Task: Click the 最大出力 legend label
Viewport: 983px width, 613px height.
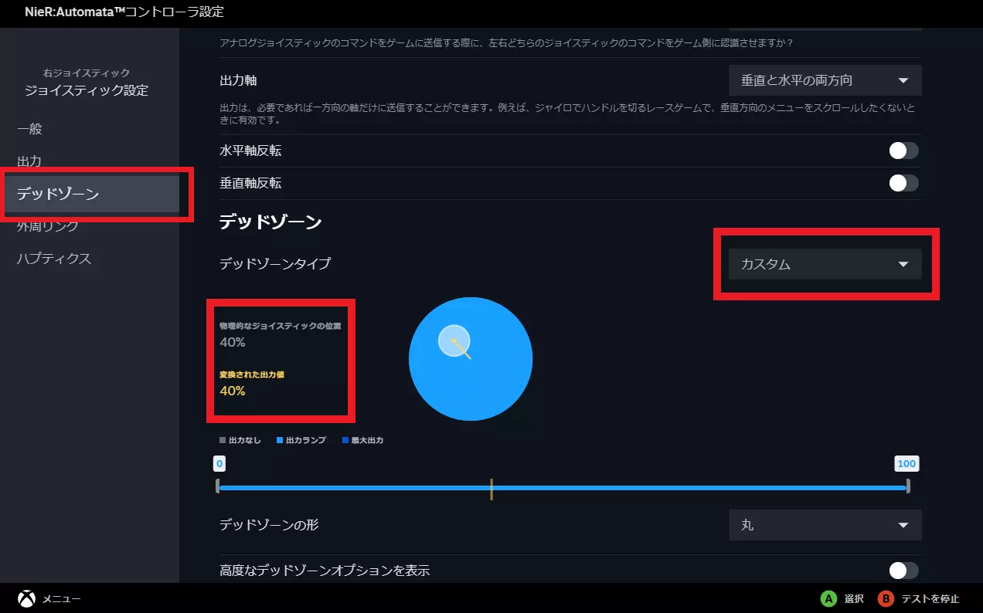Action: click(x=362, y=440)
